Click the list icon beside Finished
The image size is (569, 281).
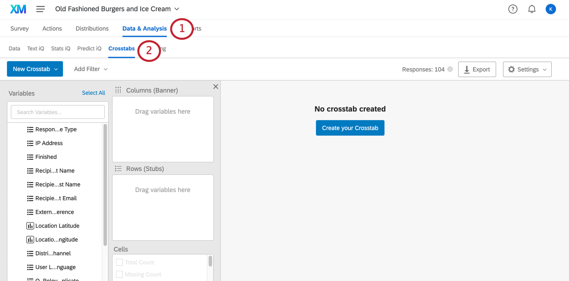(x=30, y=157)
